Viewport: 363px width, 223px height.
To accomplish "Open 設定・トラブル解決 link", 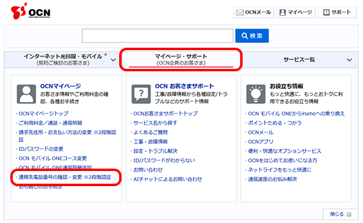I will [155, 151].
